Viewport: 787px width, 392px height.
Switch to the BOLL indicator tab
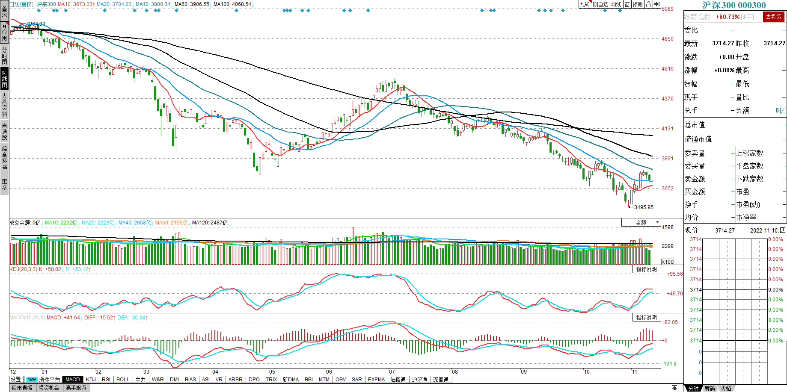click(123, 380)
